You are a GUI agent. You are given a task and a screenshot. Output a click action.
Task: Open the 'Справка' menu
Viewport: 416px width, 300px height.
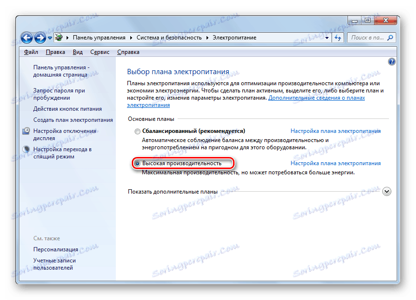pyautogui.click(x=128, y=52)
